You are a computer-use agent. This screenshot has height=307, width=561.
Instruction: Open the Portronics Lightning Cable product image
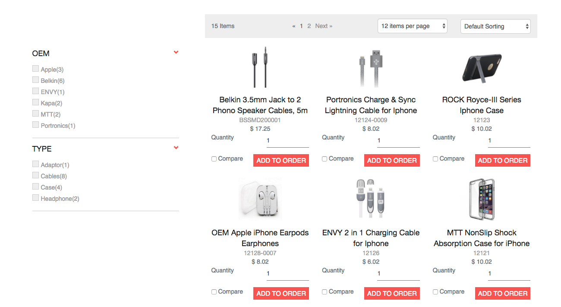coord(371,68)
